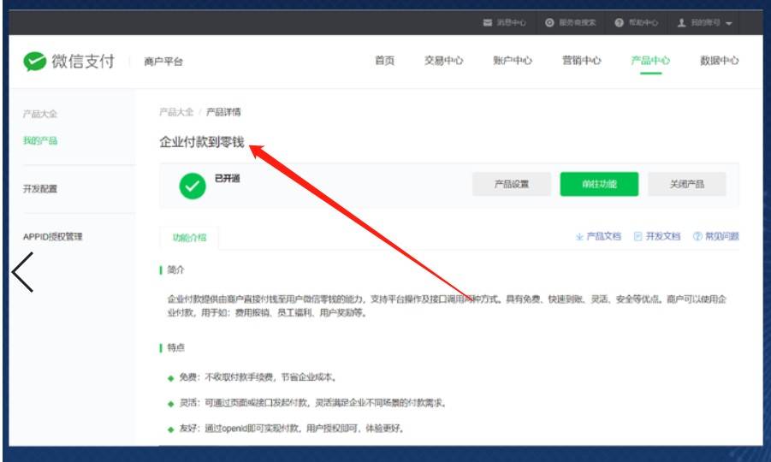Click the 免费 feature bullet line
771x462 pixels.
click(x=258, y=377)
